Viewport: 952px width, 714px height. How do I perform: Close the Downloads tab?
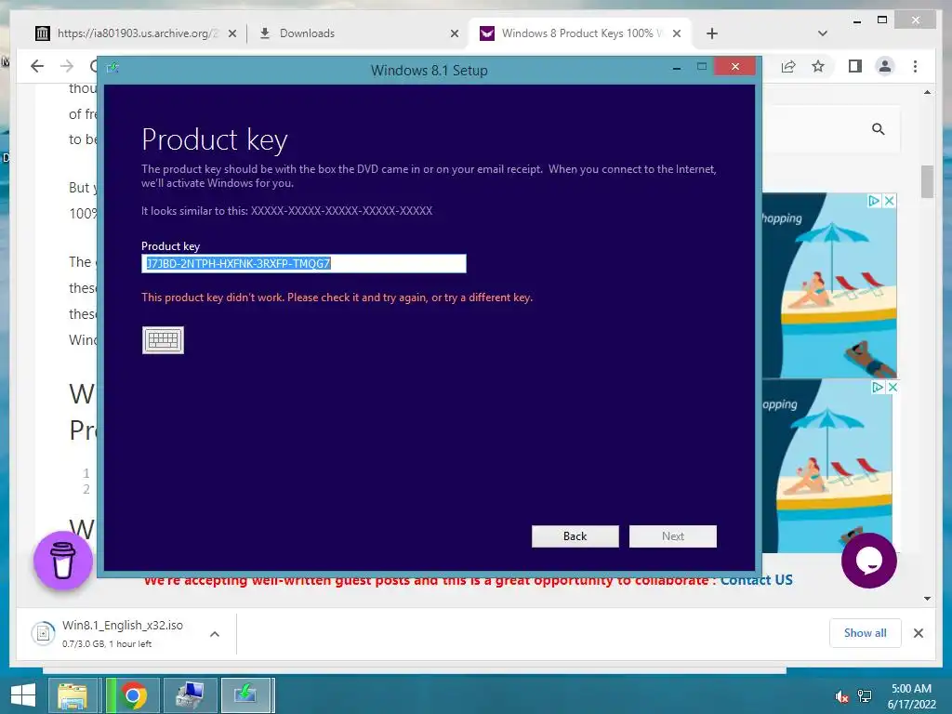pyautogui.click(x=454, y=34)
